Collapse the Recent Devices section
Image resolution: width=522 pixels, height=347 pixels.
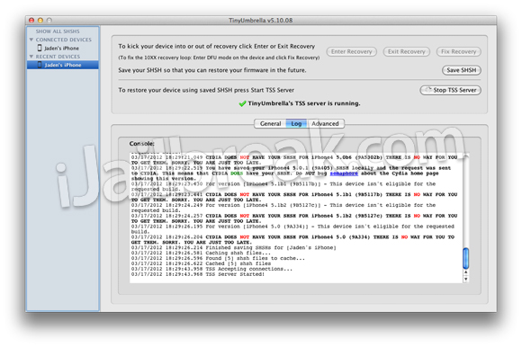coord(31,57)
